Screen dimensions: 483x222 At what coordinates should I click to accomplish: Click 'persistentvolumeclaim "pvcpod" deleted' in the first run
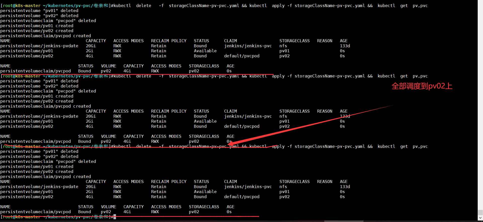pyautogui.click(x=48, y=21)
